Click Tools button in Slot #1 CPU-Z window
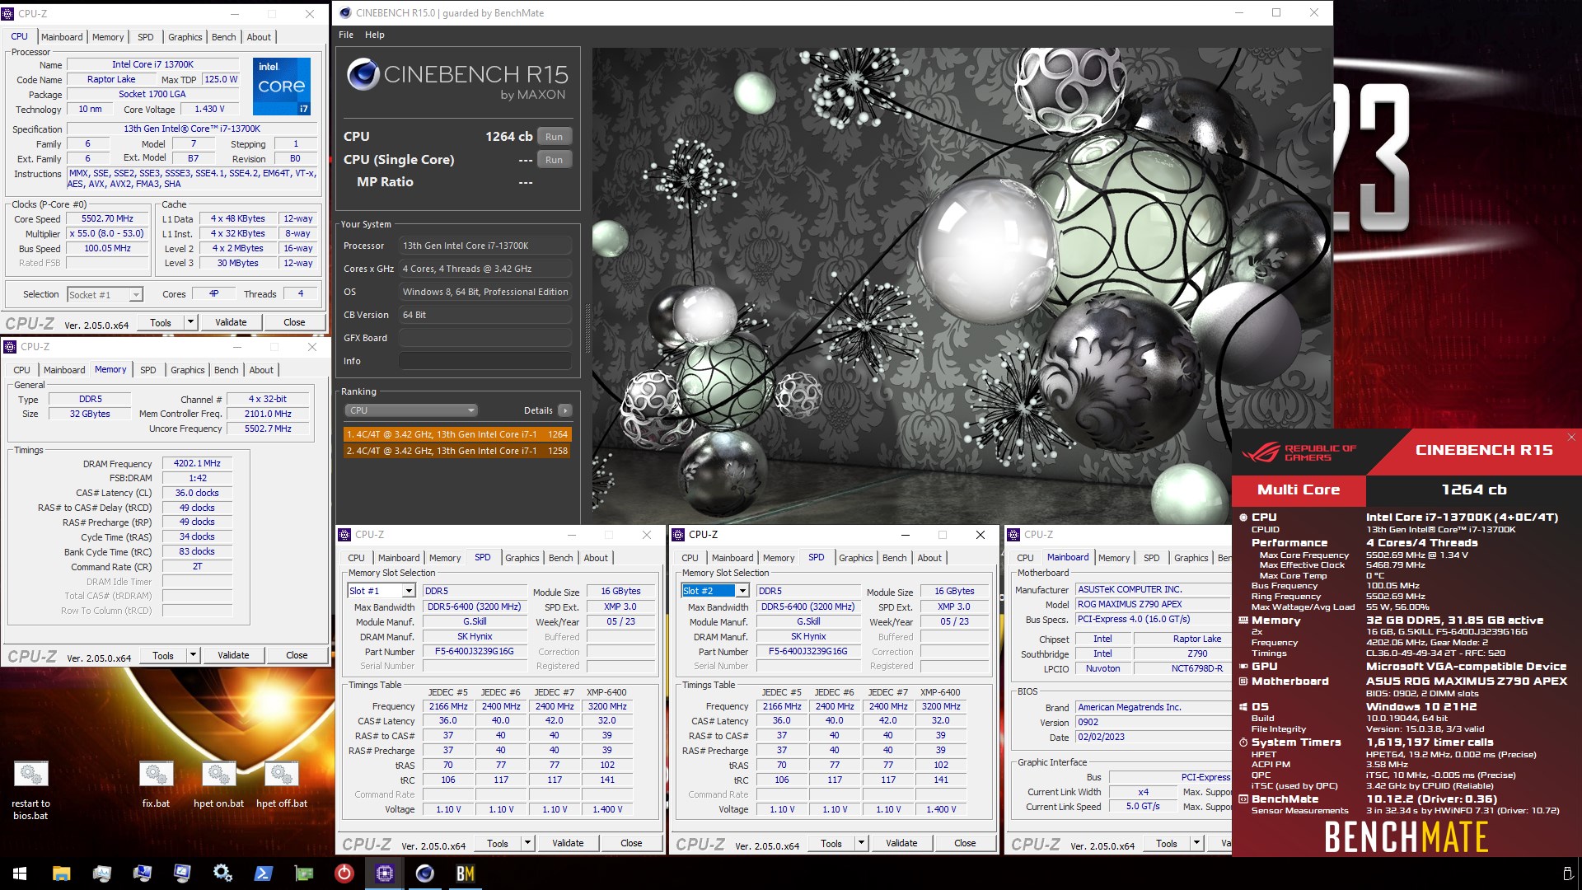The width and height of the screenshot is (1582, 890). point(498,843)
